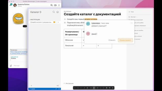The width and height of the screenshot is (162, 91).
Task: Click the cloud publish icon in status bar
Action: coord(59,89)
